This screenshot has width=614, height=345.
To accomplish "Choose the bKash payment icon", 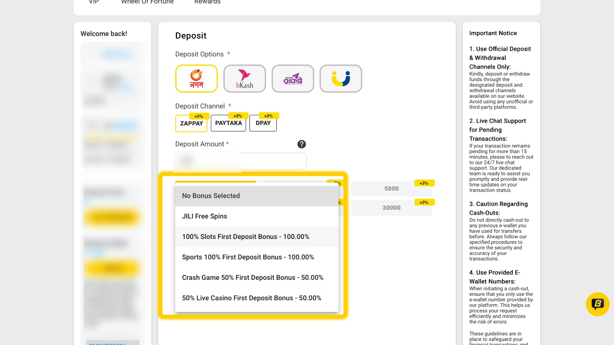I will 245,79.
